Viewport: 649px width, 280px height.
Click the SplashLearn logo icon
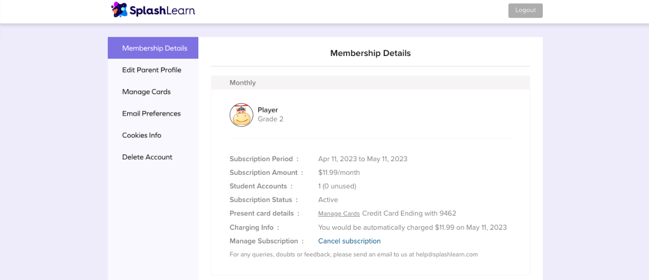(119, 10)
